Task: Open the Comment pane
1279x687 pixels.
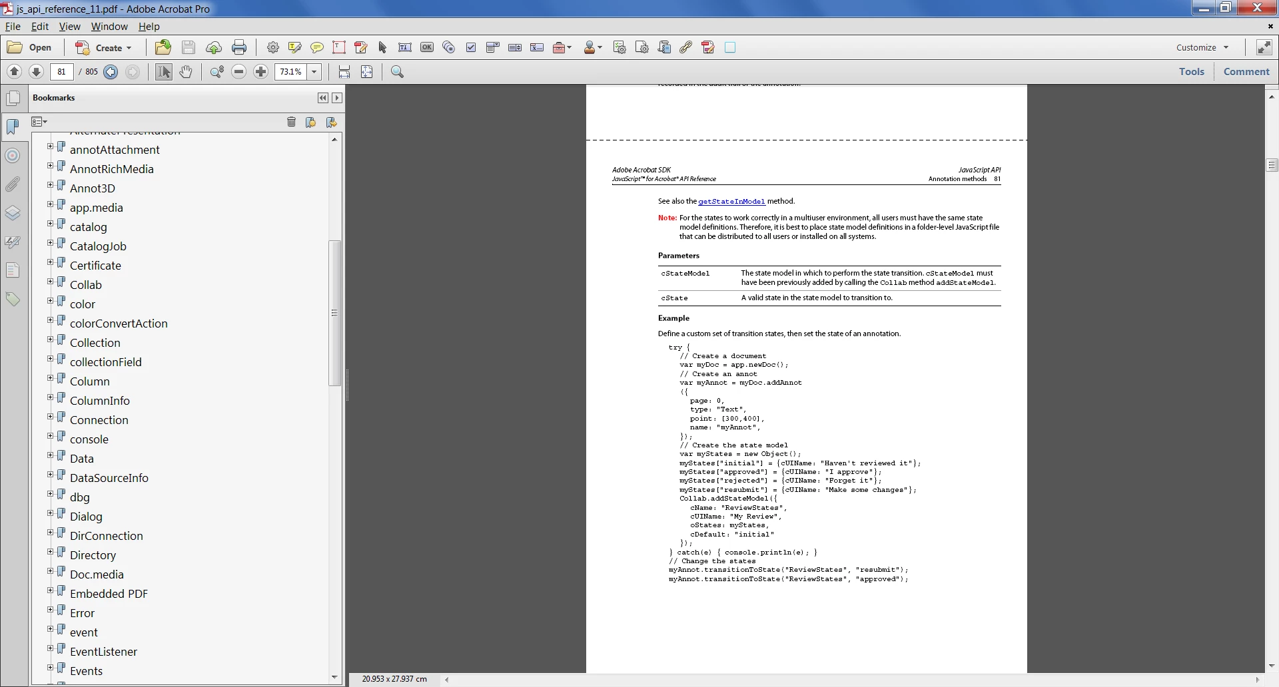Action: tap(1246, 71)
